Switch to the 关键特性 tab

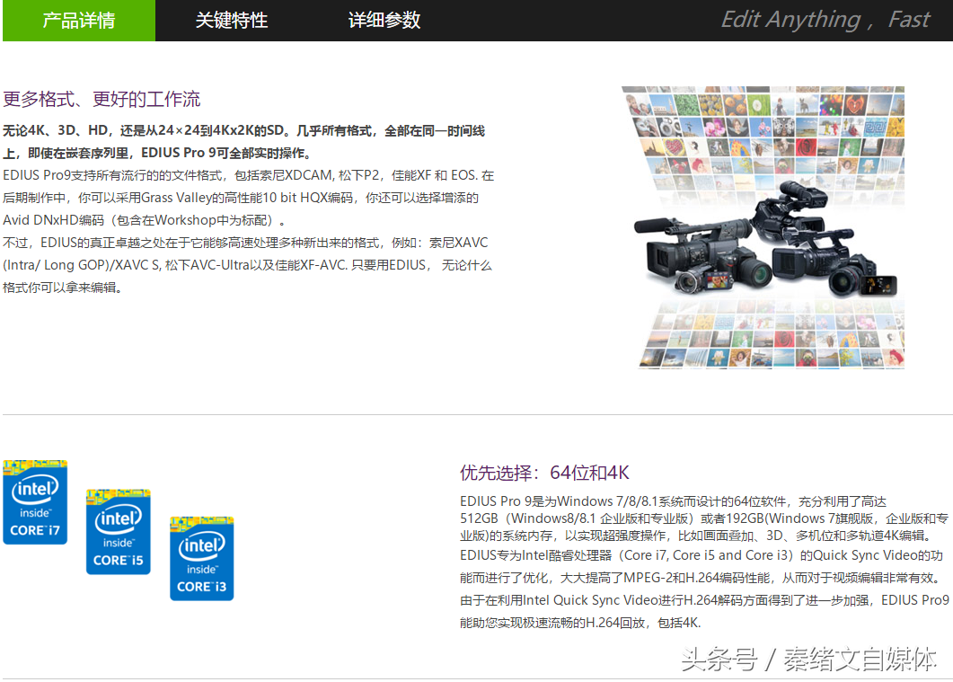pos(232,20)
